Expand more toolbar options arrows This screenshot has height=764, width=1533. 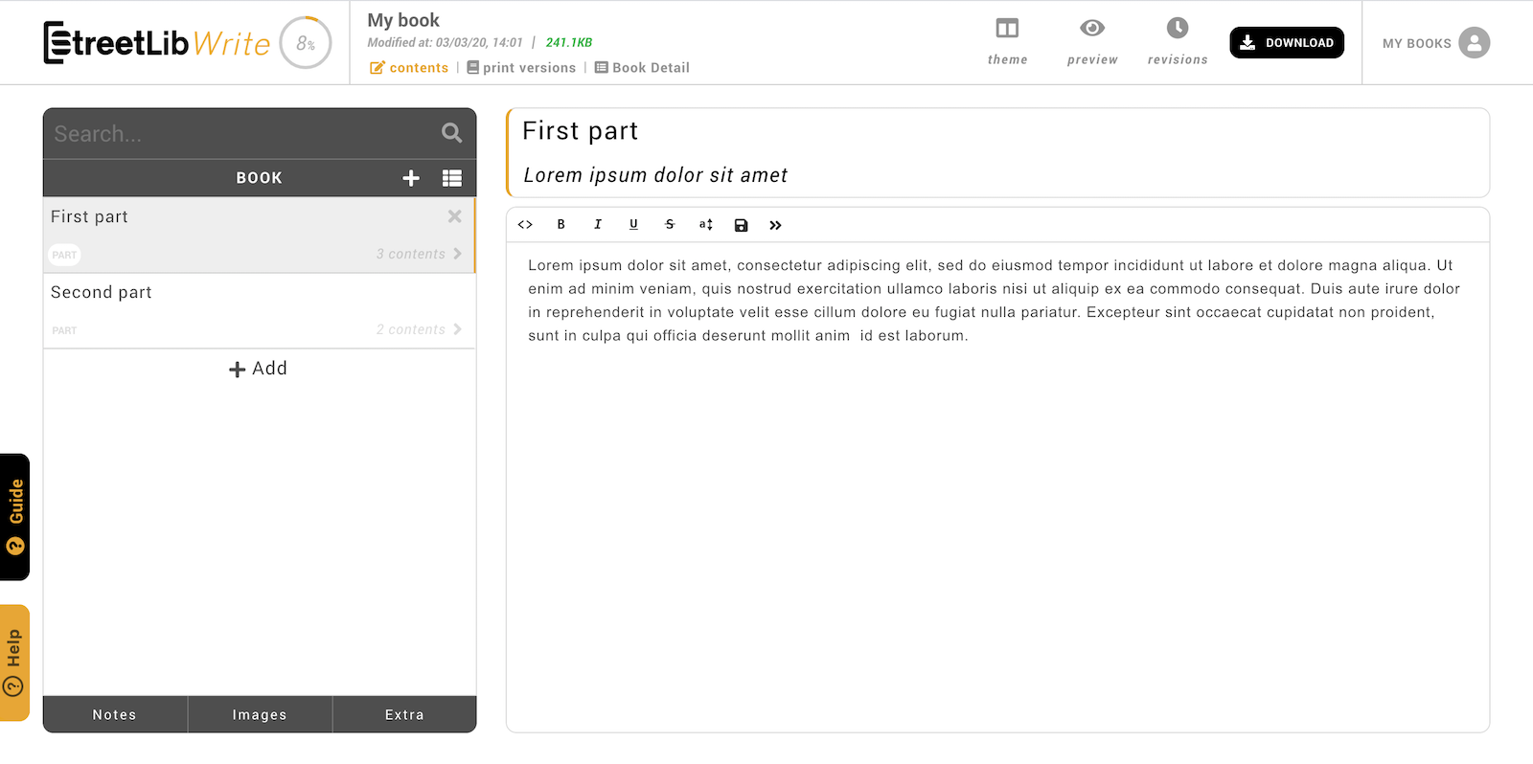click(776, 225)
